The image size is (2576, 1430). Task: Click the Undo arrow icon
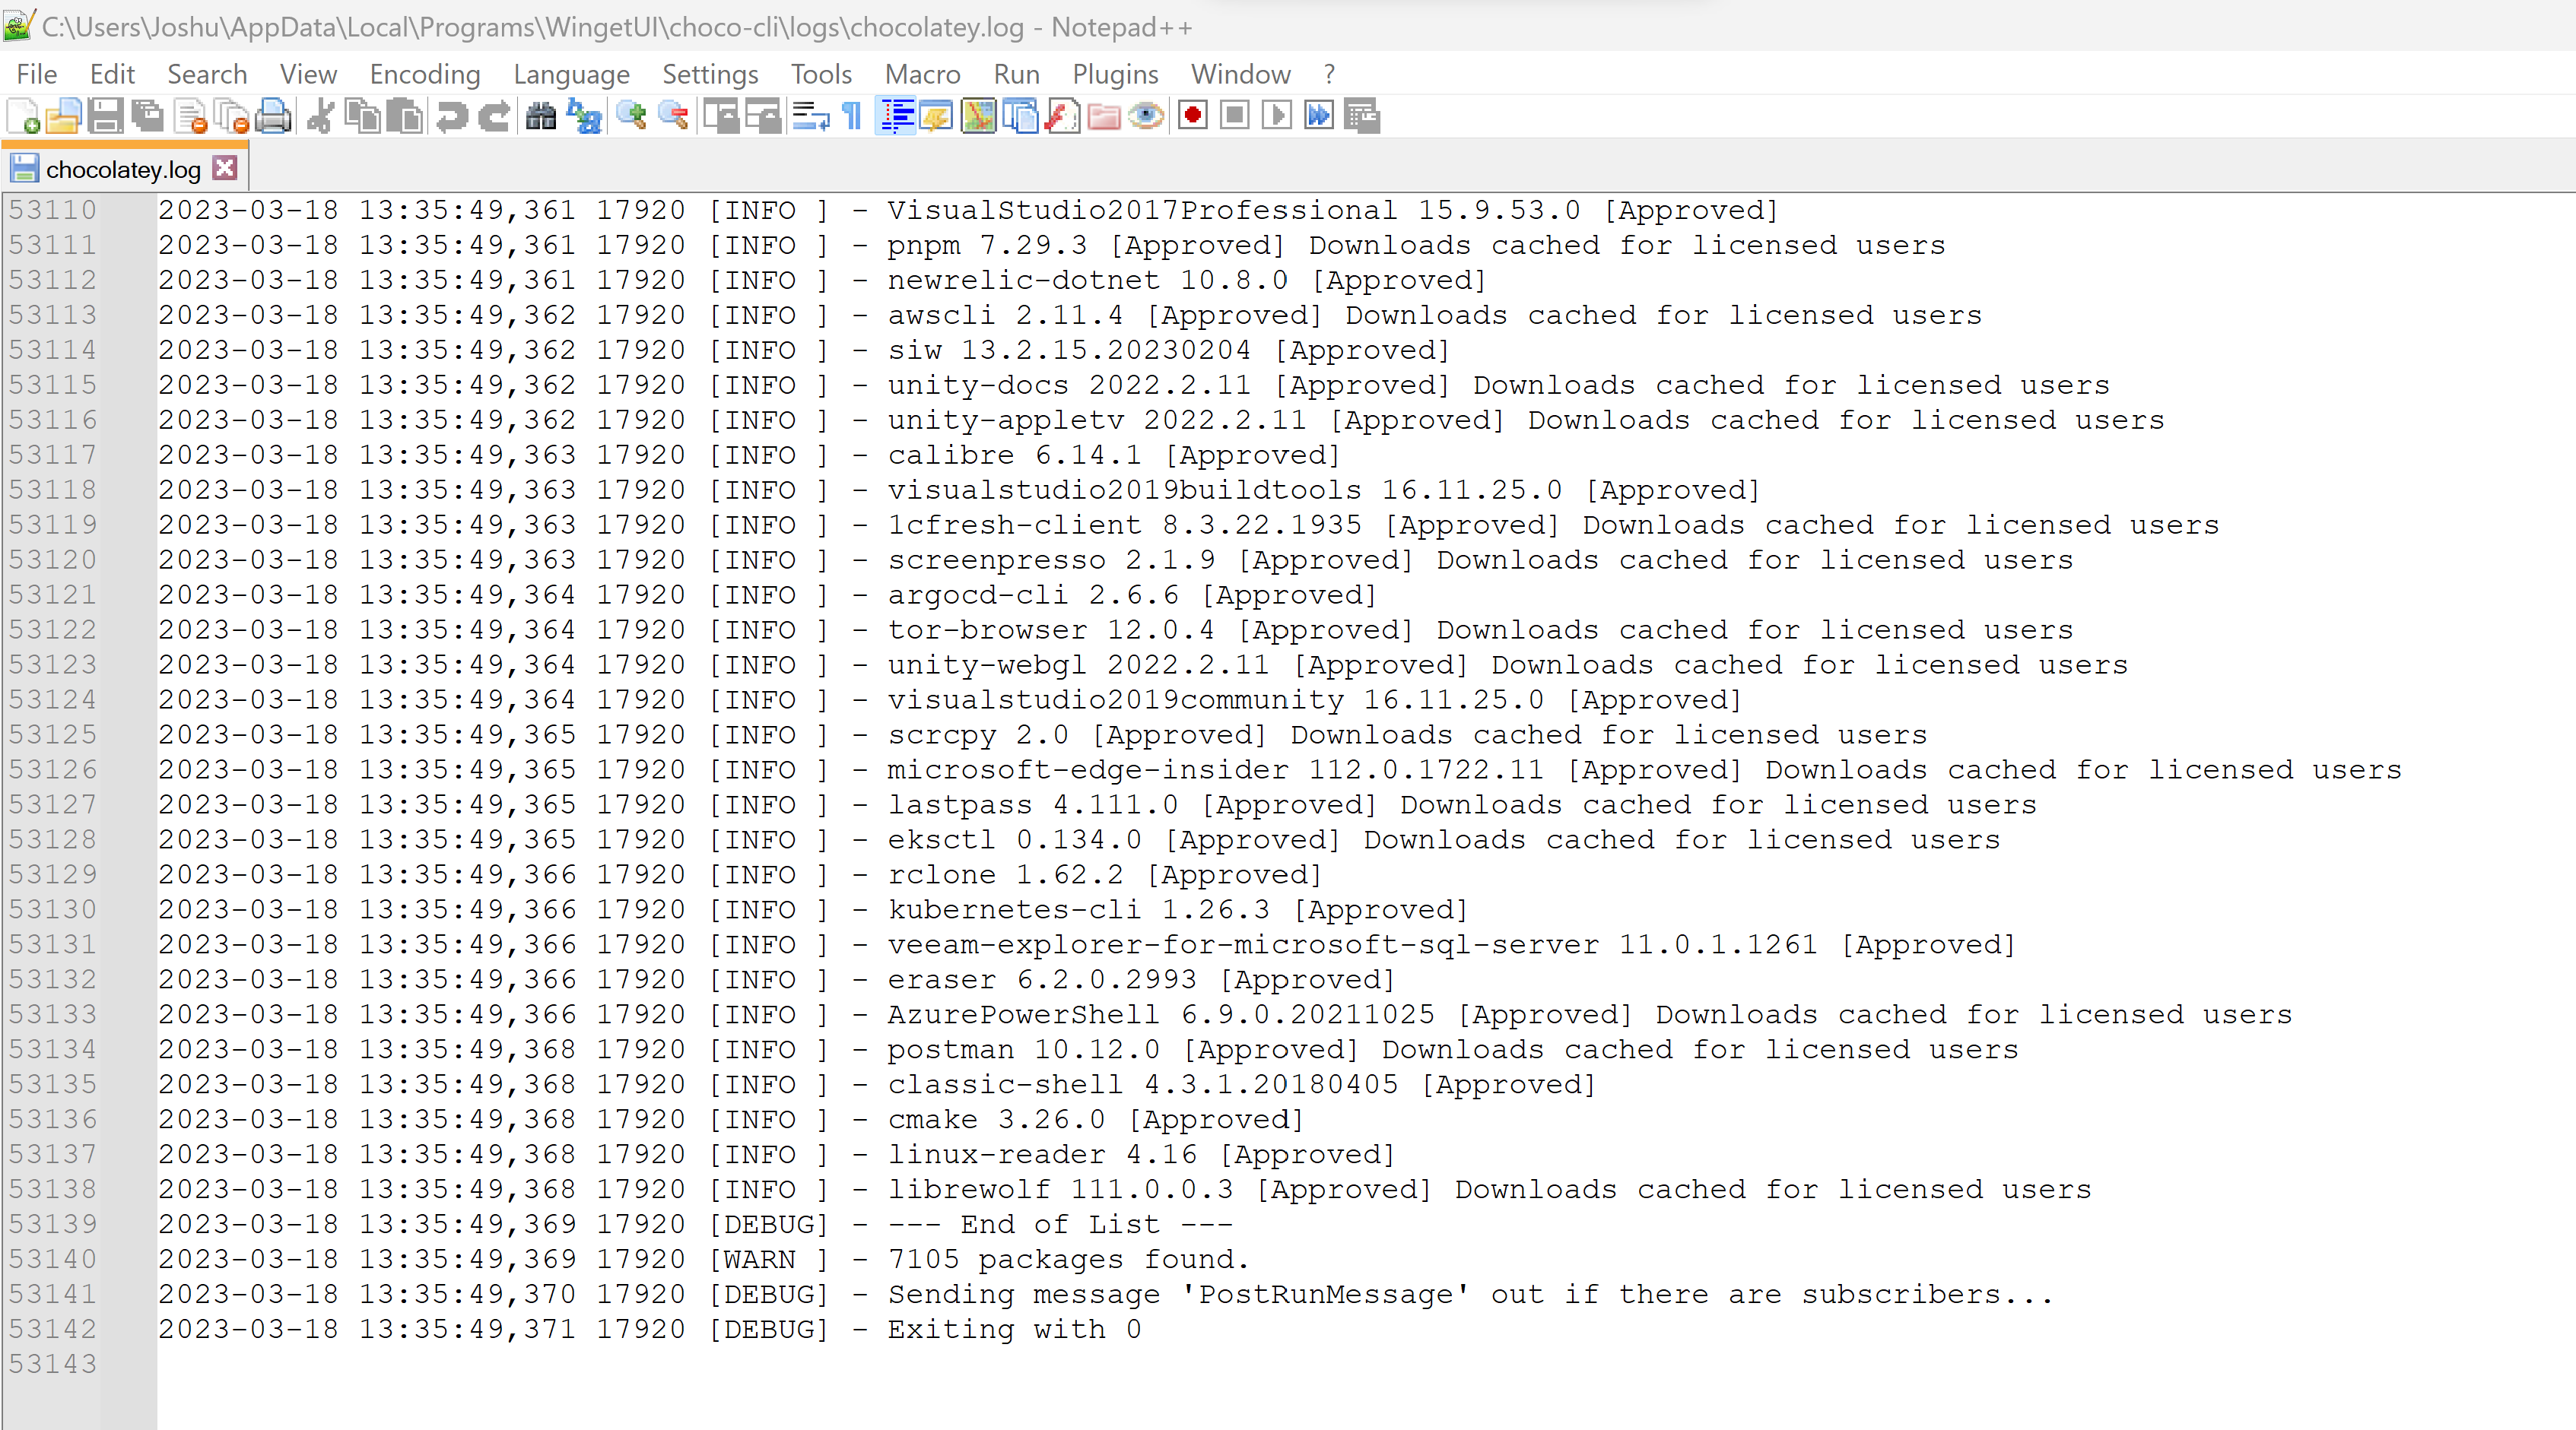click(451, 117)
